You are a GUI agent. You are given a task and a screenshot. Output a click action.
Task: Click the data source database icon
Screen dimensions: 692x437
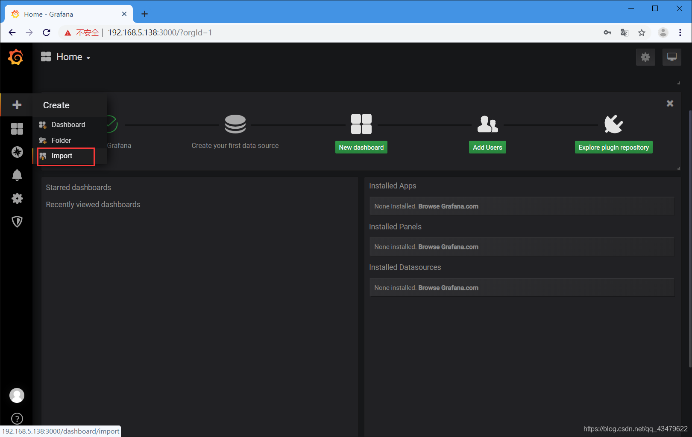[235, 124]
